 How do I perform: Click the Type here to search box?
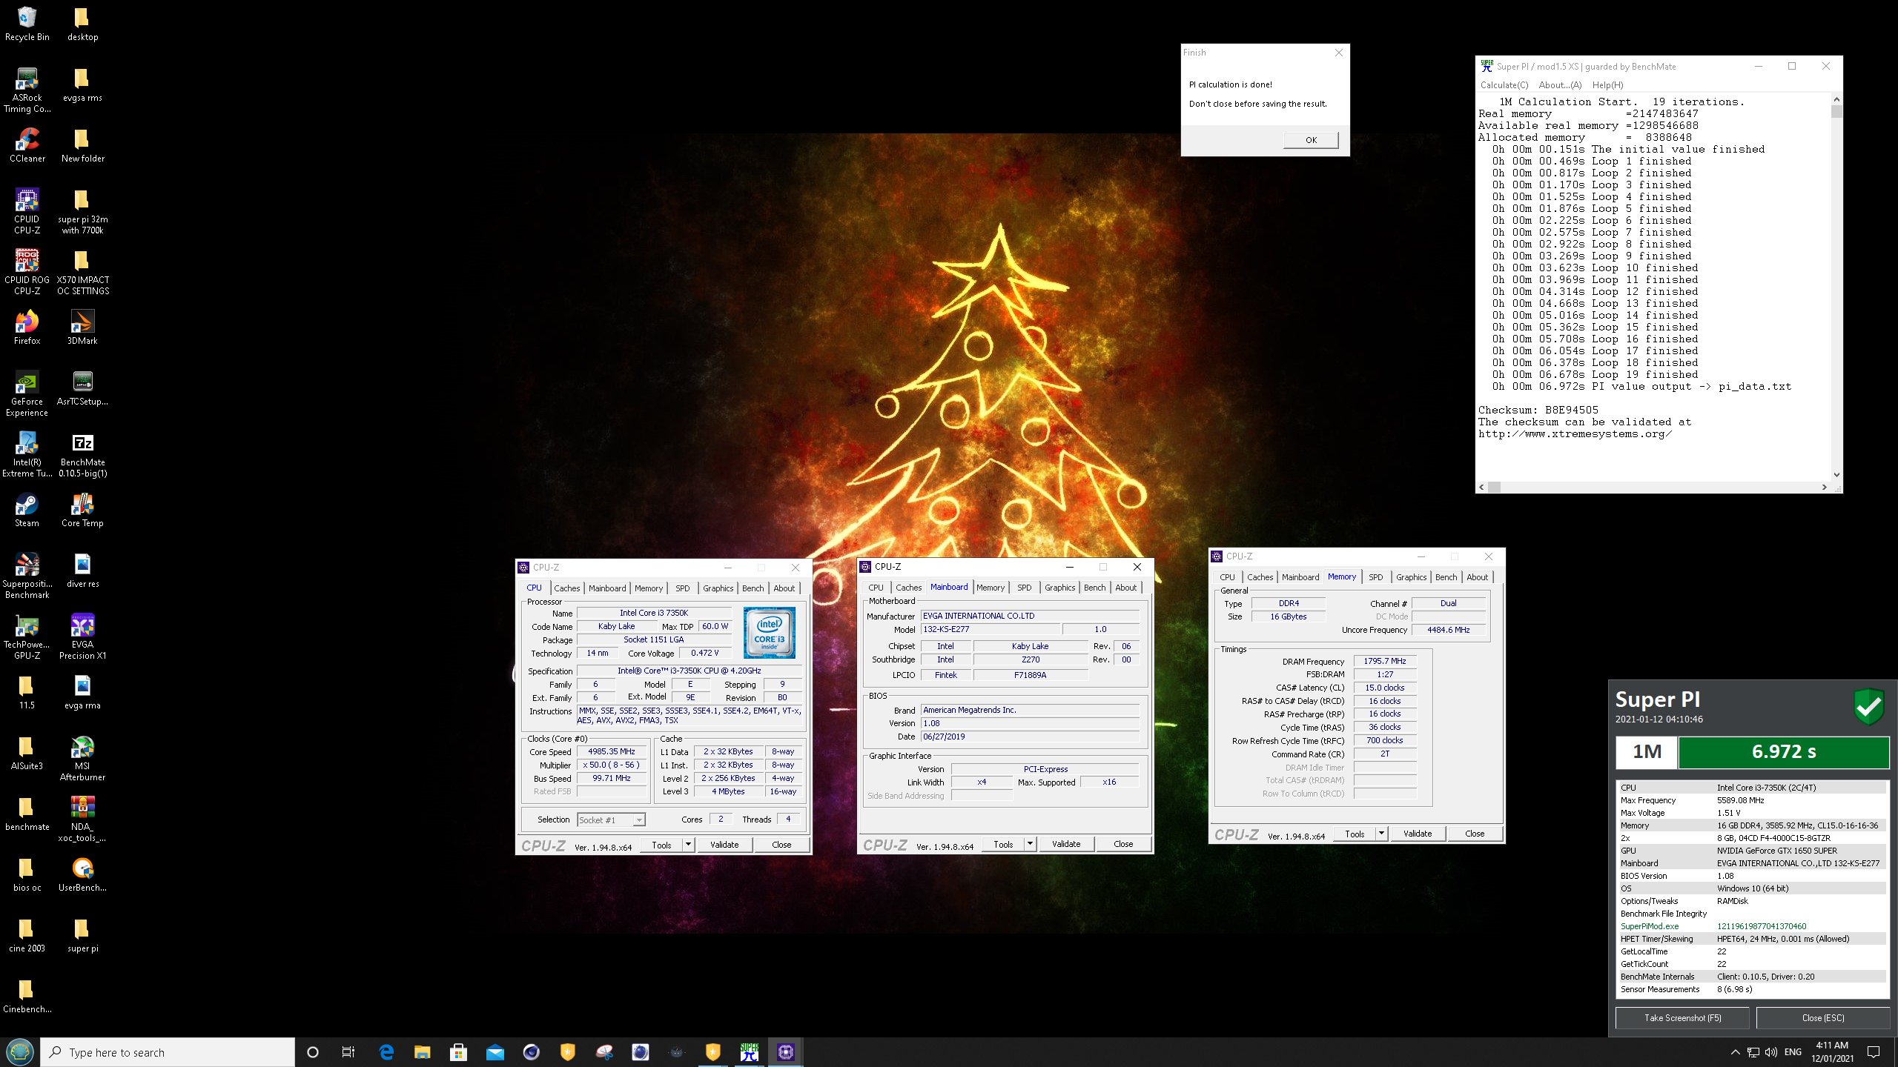(168, 1051)
